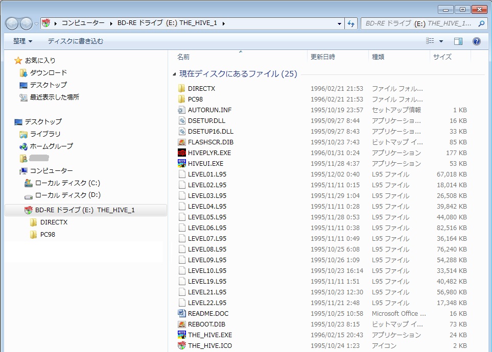
Task: Select the file name LEVEL02.L95
Action: point(207,185)
